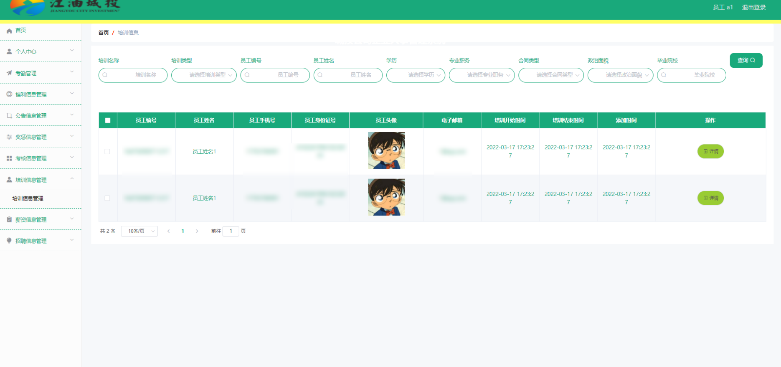Click the 招聘信息管理 lightbulb icon
Viewport: 781px width, 367px height.
(9, 240)
